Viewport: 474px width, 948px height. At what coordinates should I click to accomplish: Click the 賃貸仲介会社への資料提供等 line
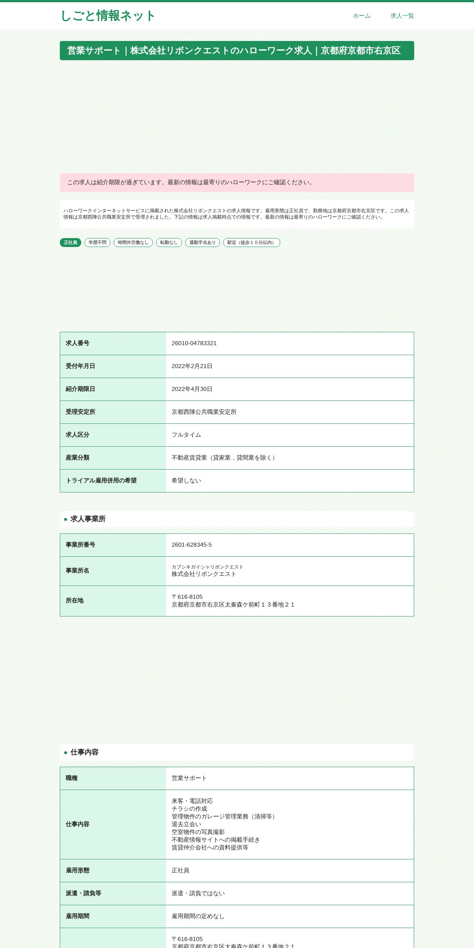pyautogui.click(x=210, y=848)
